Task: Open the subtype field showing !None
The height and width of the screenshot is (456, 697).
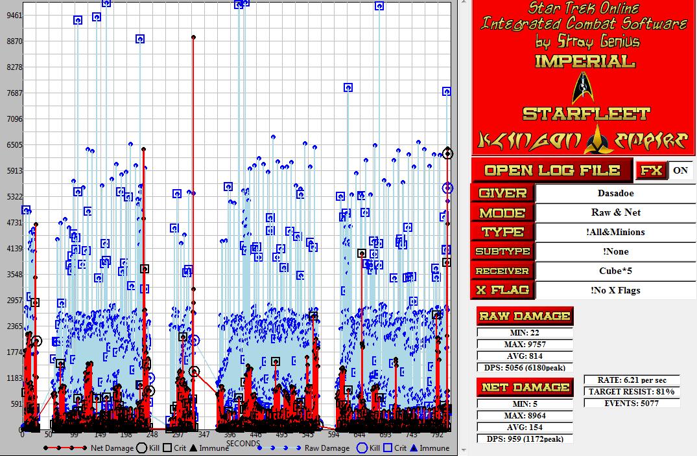Action: 616,251
